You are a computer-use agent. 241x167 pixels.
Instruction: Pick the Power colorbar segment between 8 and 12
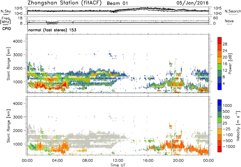coord(220,73)
